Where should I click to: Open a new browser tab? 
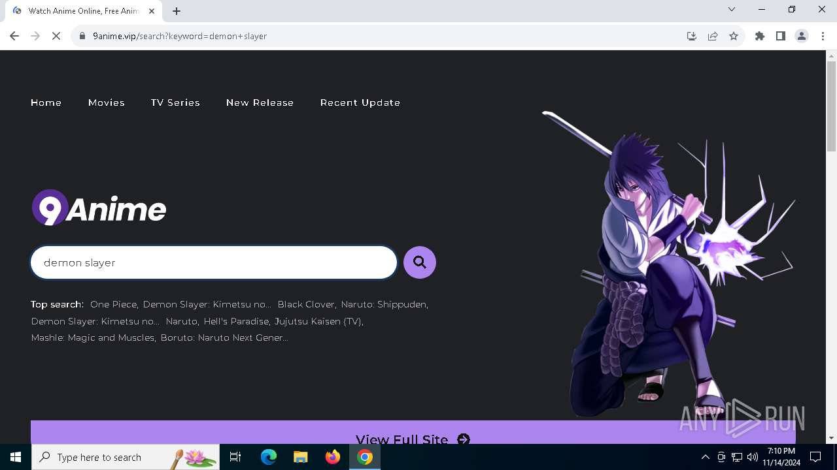[177, 11]
